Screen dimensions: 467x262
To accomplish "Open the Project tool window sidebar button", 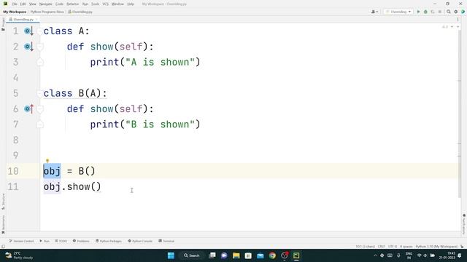I will [x=3, y=24].
